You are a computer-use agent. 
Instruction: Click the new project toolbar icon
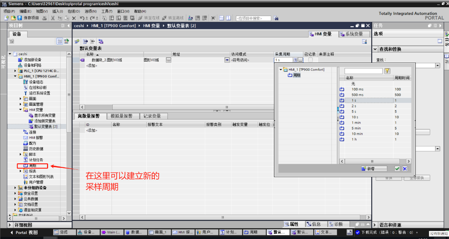6,18
